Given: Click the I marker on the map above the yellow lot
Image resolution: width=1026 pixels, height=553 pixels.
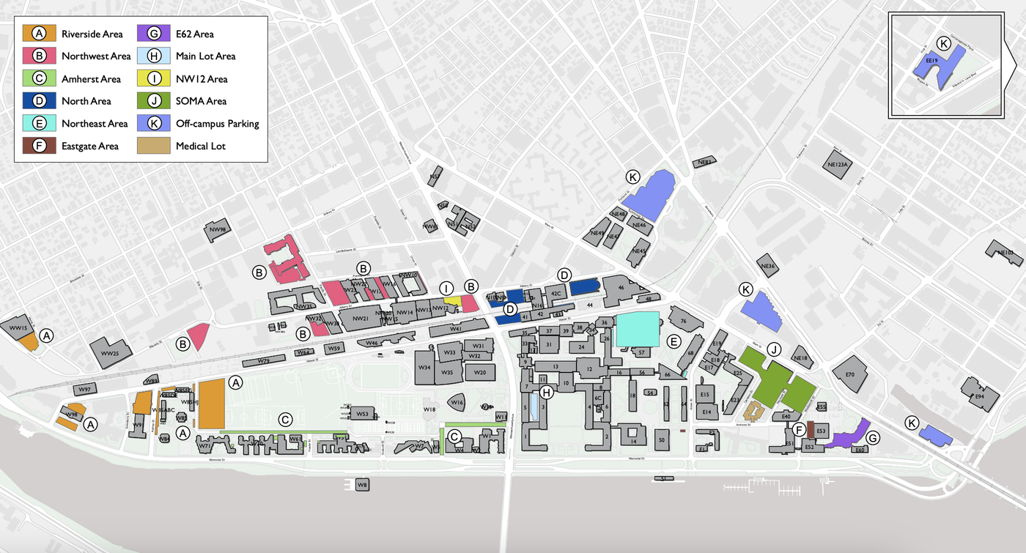Looking at the screenshot, I should click(x=445, y=289).
